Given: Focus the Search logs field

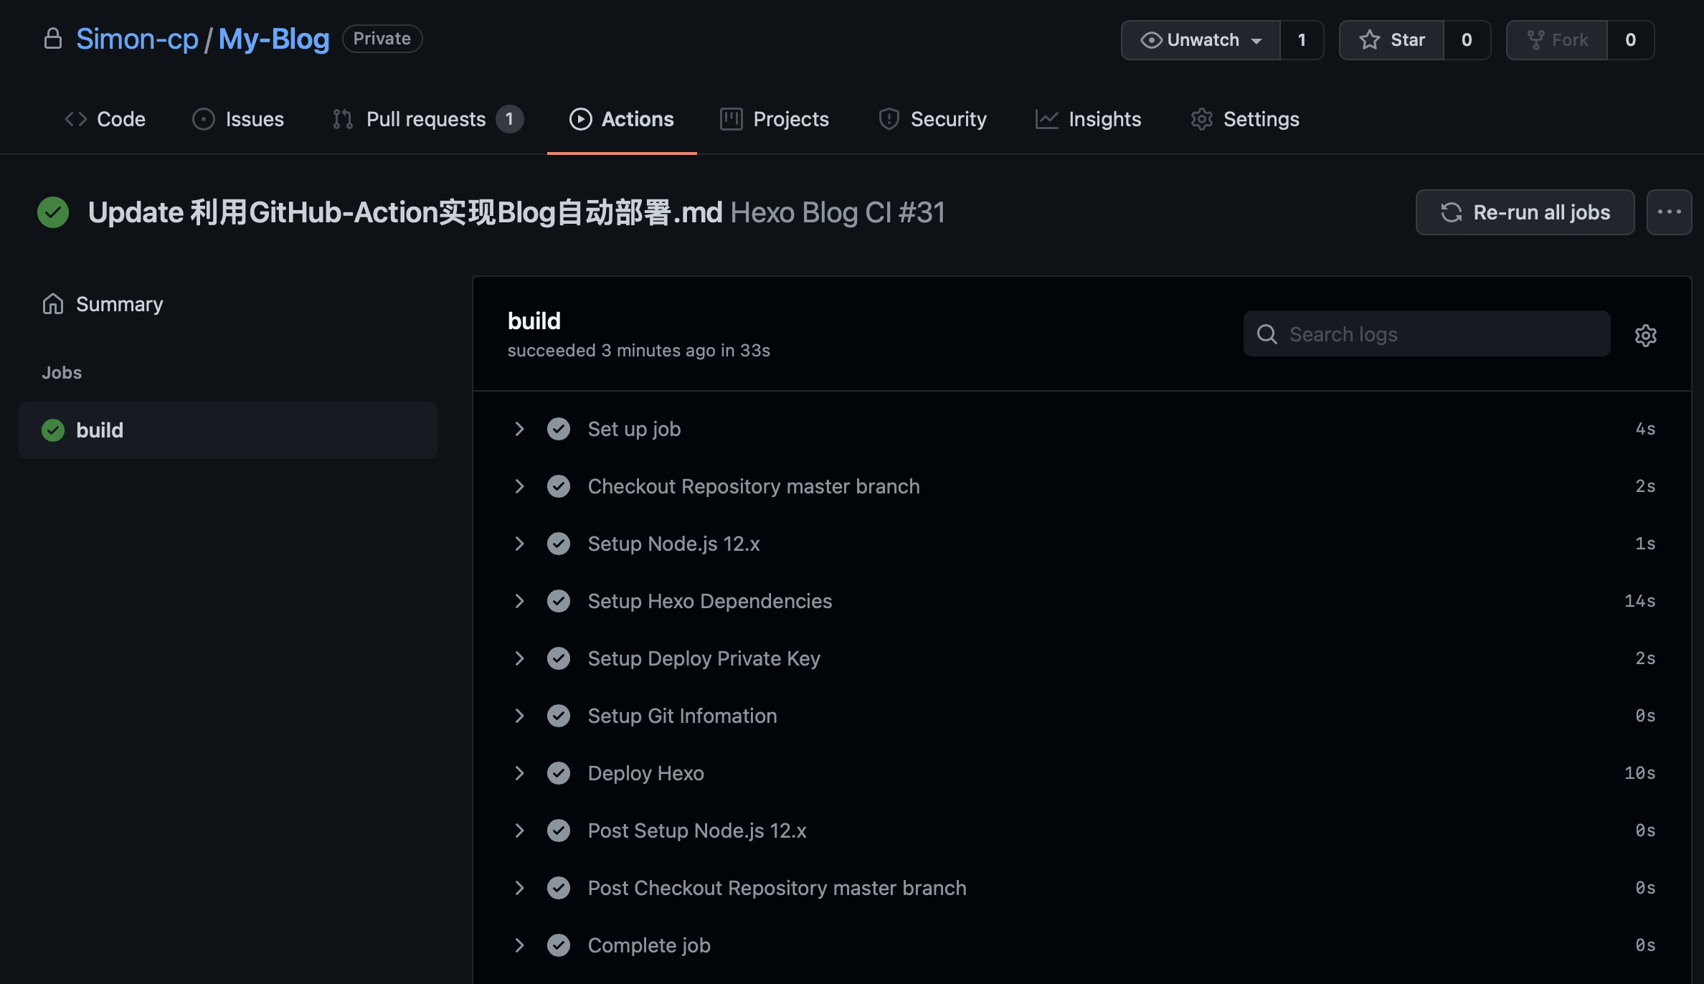Looking at the screenshot, I should click(x=1426, y=333).
